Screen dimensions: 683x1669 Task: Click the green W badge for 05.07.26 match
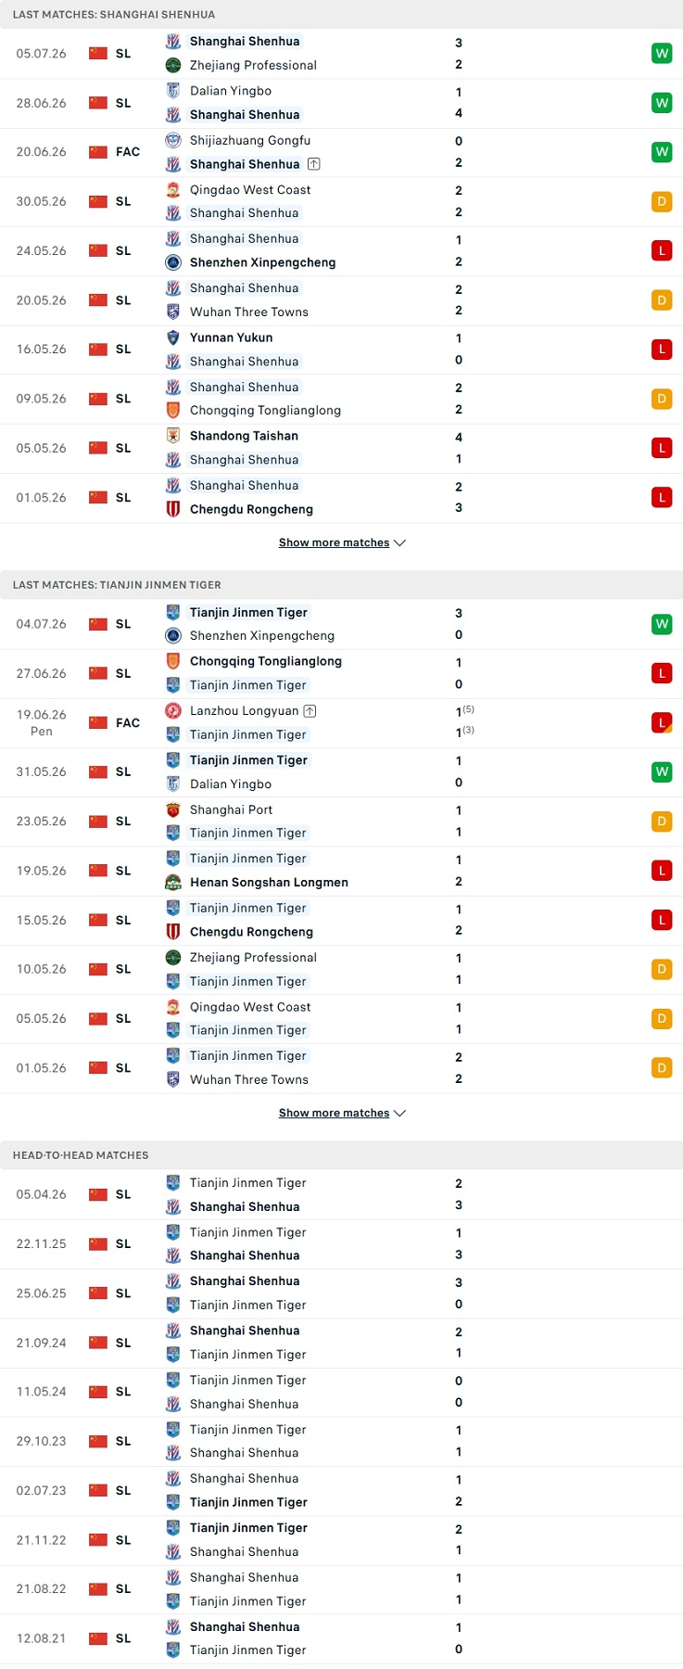(662, 54)
